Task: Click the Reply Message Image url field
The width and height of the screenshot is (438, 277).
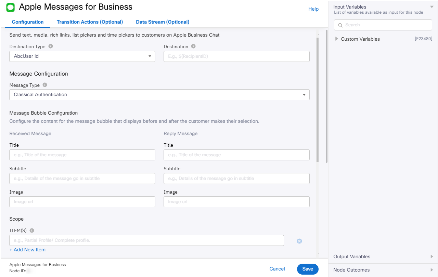Action: [x=236, y=202]
